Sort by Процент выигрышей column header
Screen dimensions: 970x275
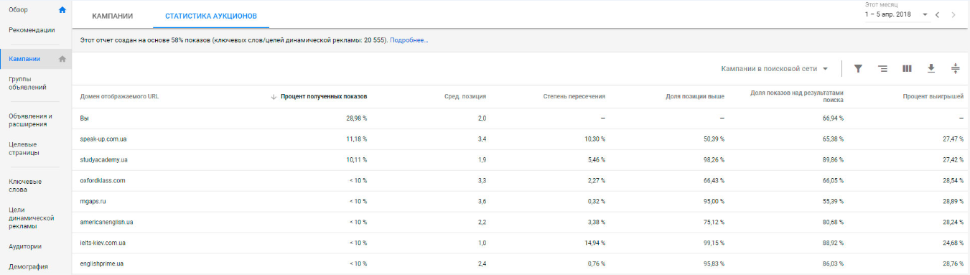[x=933, y=96]
